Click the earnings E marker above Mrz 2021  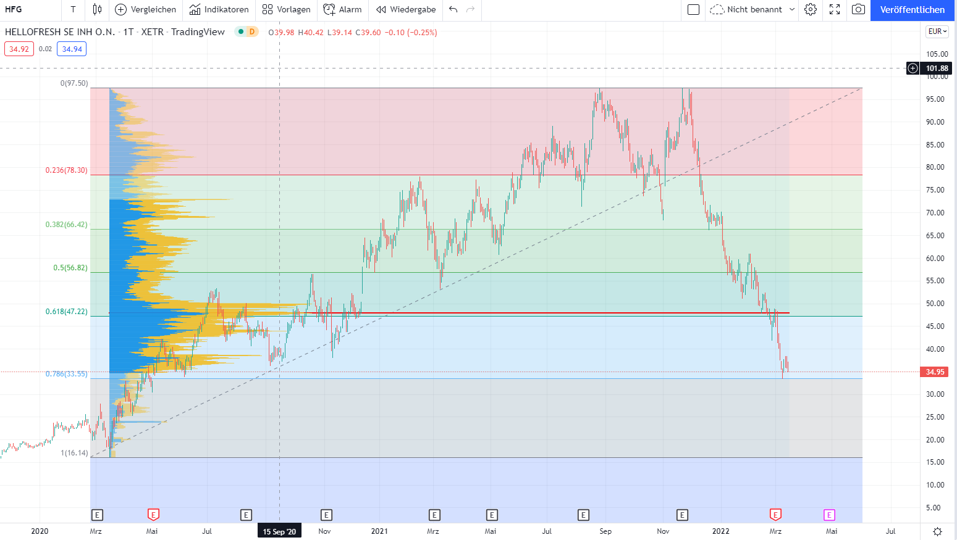434,515
